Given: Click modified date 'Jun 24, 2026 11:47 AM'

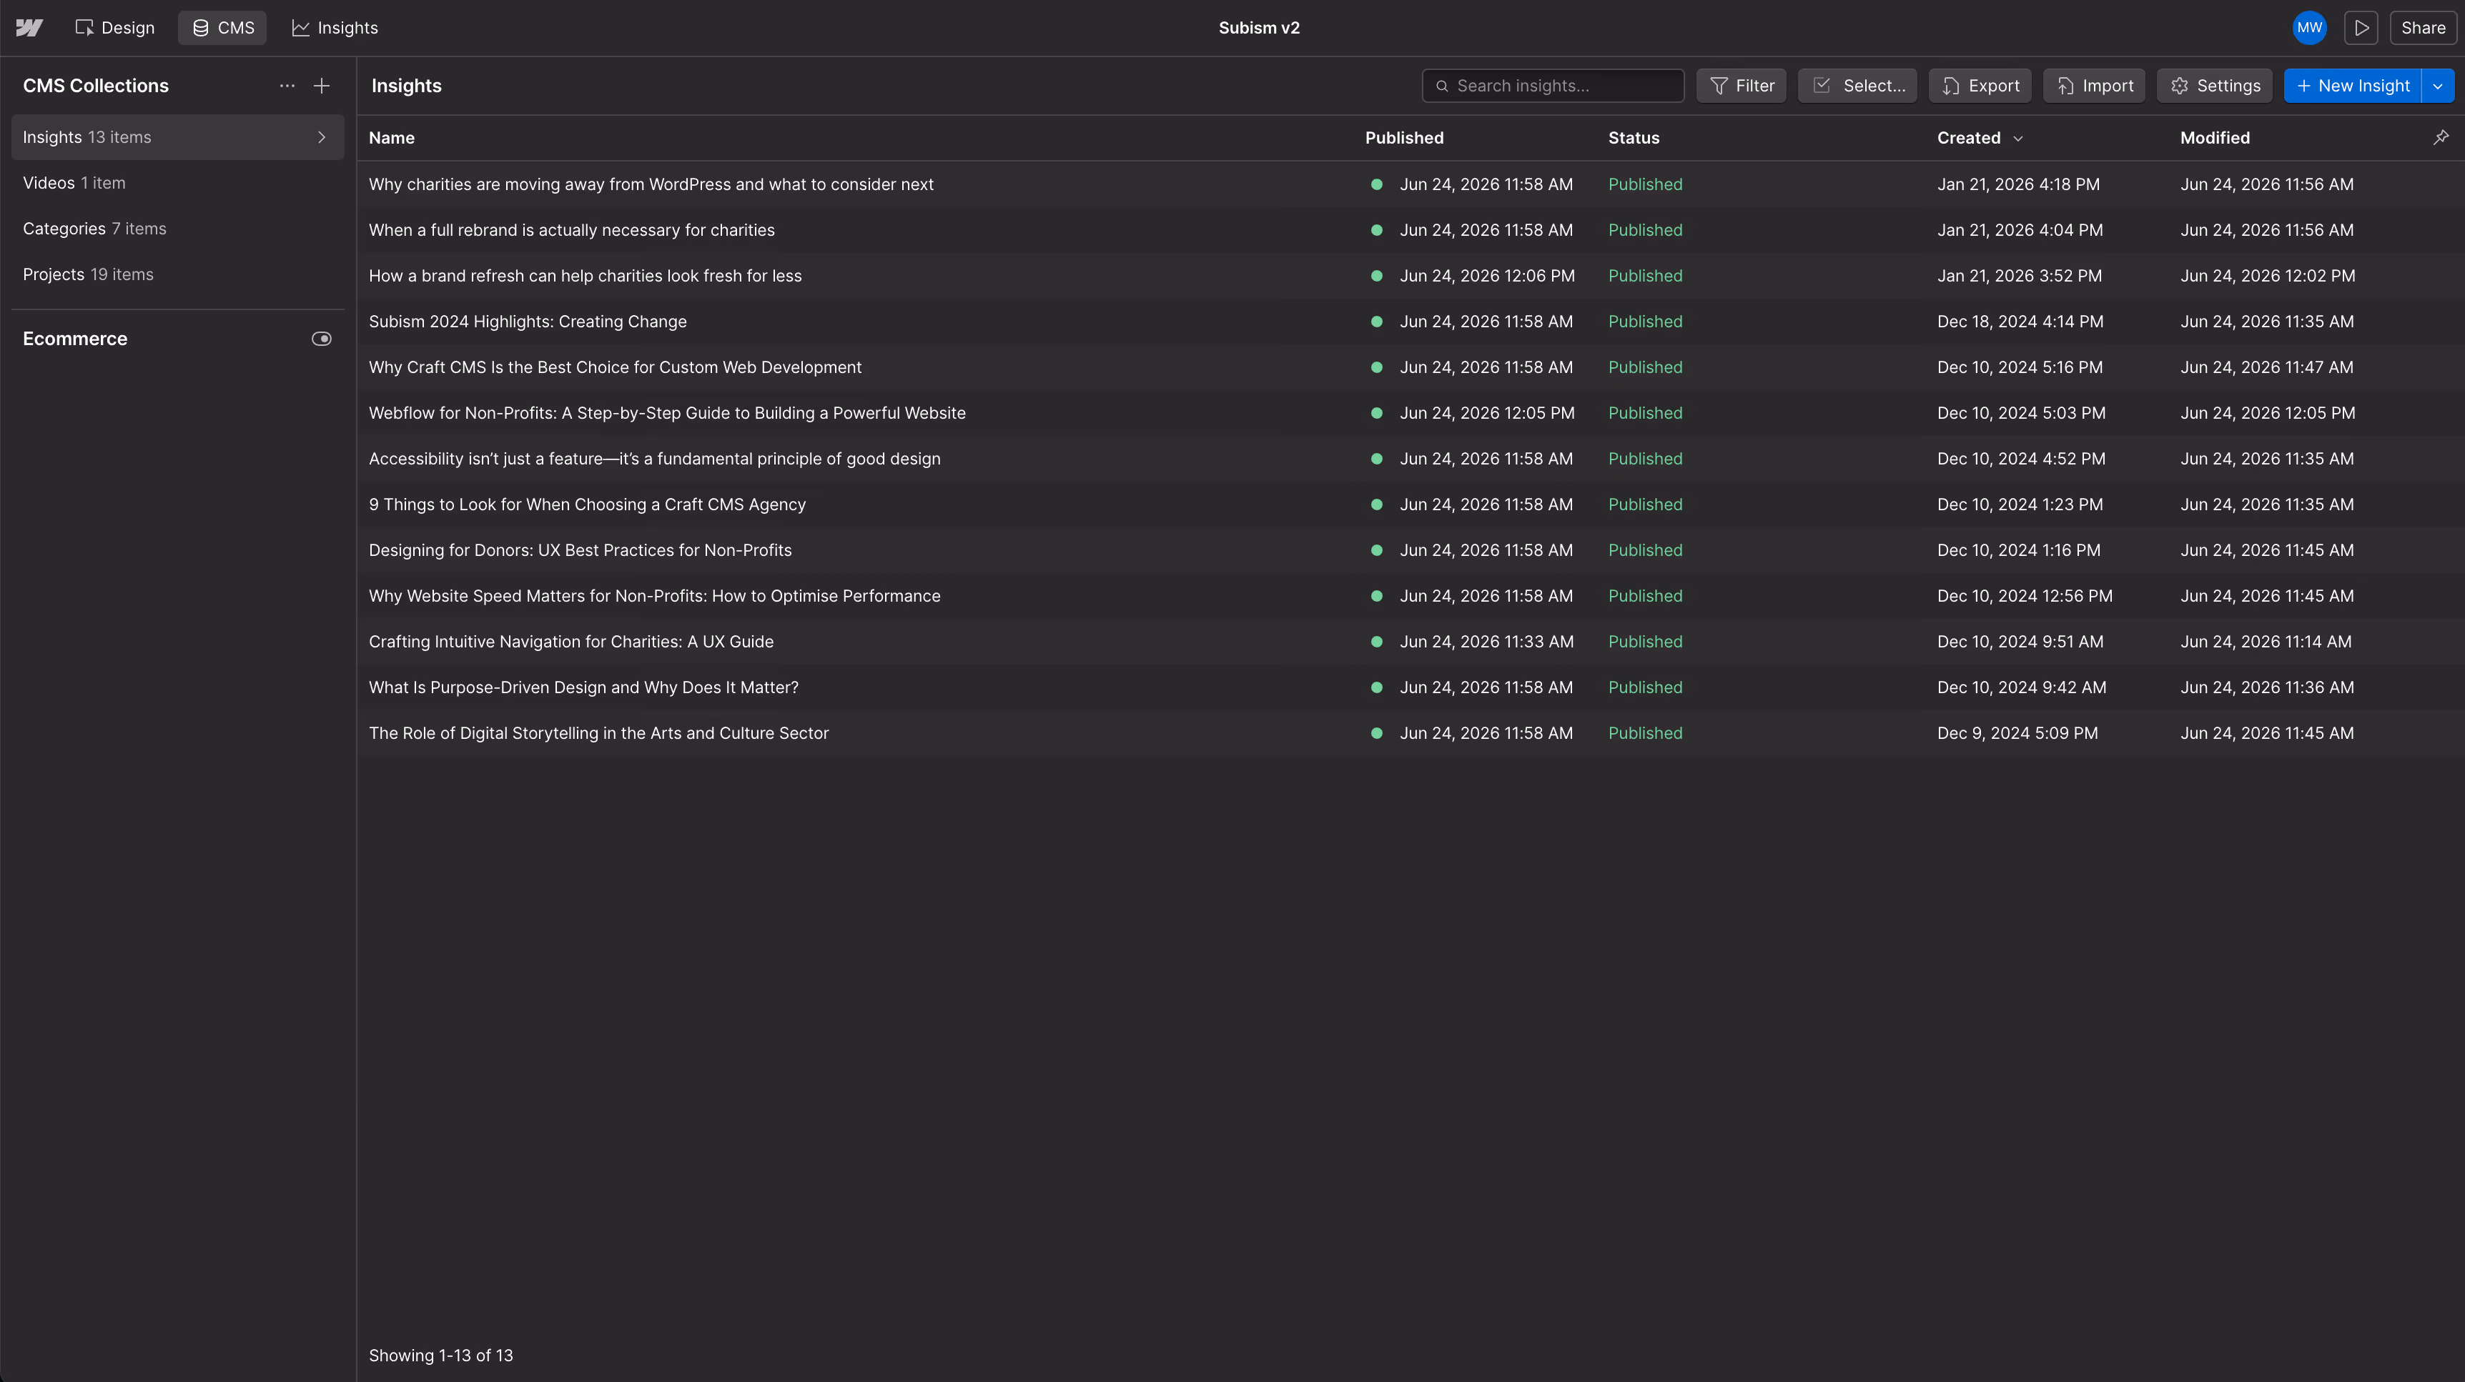Looking at the screenshot, I should [x=2266, y=367].
